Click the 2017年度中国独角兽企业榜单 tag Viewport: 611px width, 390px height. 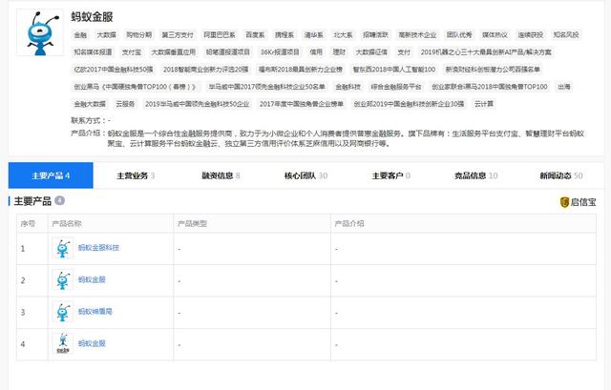(x=302, y=104)
